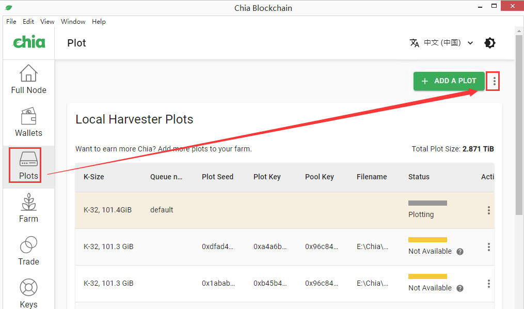Image resolution: width=524 pixels, height=309 pixels.
Task: Toggle dark mode theme
Action: coord(490,43)
